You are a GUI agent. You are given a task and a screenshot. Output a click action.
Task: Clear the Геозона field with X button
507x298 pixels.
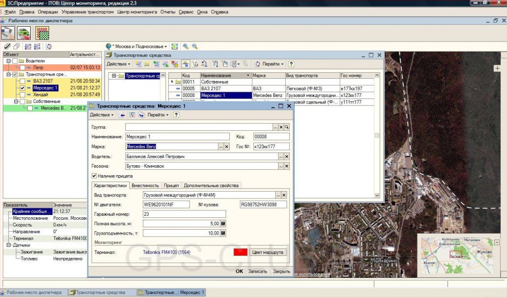[287, 166]
